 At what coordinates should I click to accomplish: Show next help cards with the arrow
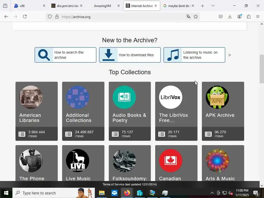pos(229,55)
